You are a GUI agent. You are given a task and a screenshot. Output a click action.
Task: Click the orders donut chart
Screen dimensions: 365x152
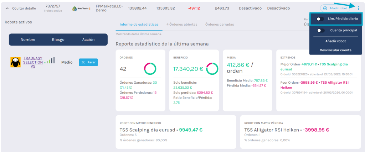click(x=150, y=69)
